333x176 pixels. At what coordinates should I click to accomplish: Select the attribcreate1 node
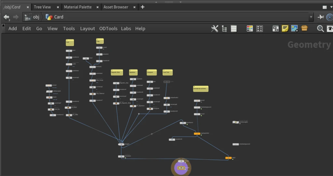tap(49, 91)
